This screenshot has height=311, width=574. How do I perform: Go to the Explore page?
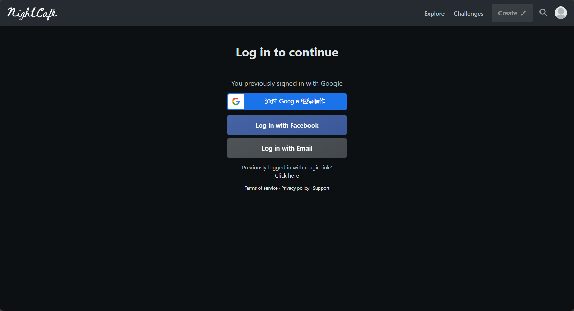[x=434, y=13]
